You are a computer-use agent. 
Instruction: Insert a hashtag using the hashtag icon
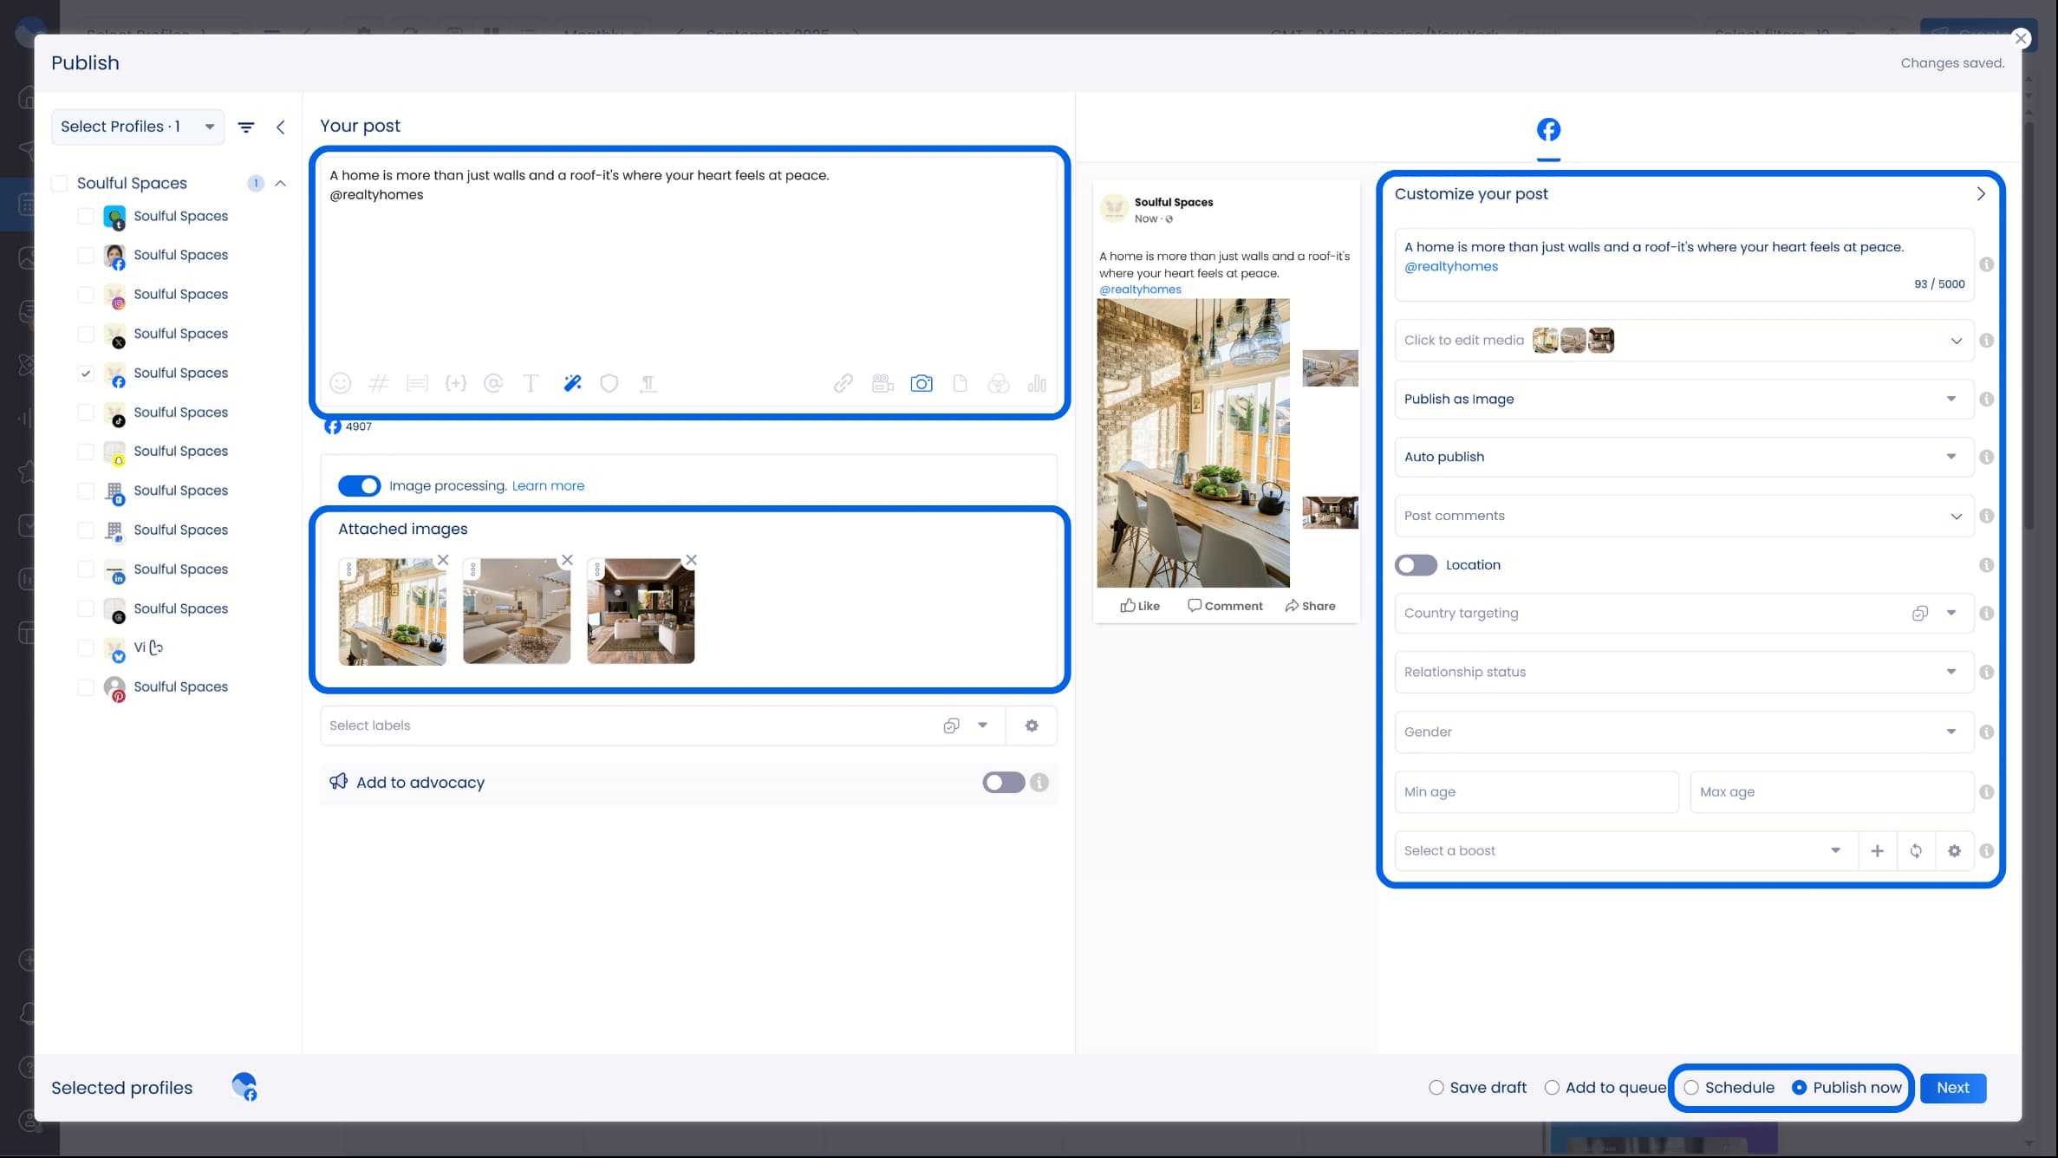[x=379, y=383]
